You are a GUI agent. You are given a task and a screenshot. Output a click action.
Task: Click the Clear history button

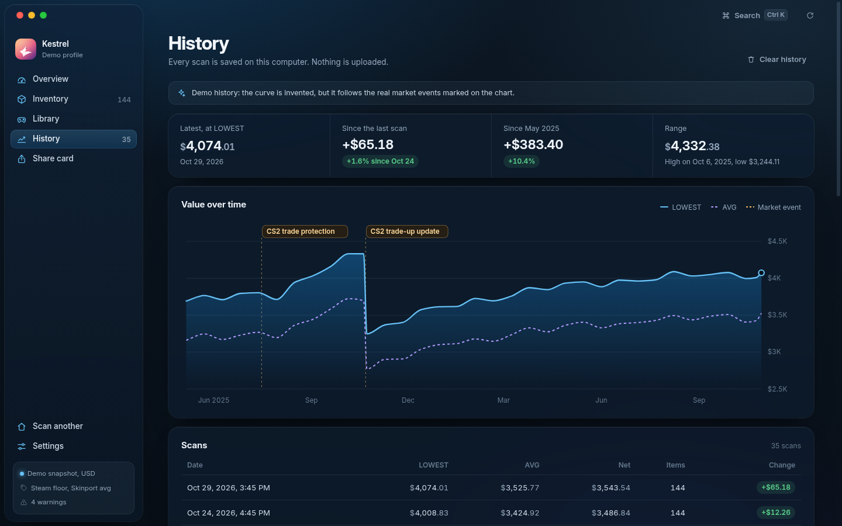click(777, 60)
